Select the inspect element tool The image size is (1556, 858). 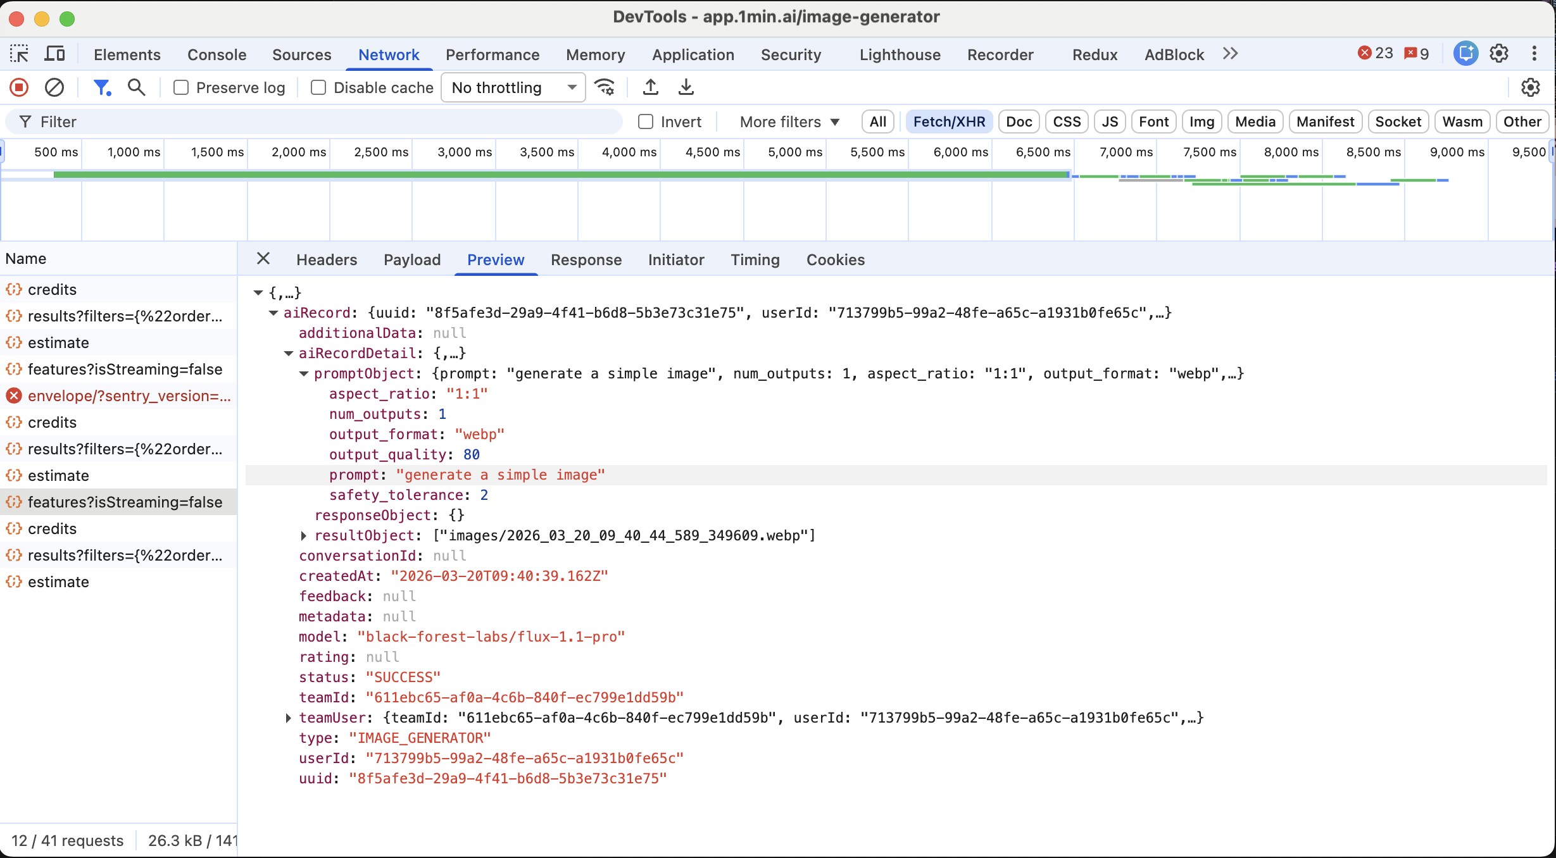[x=19, y=54]
